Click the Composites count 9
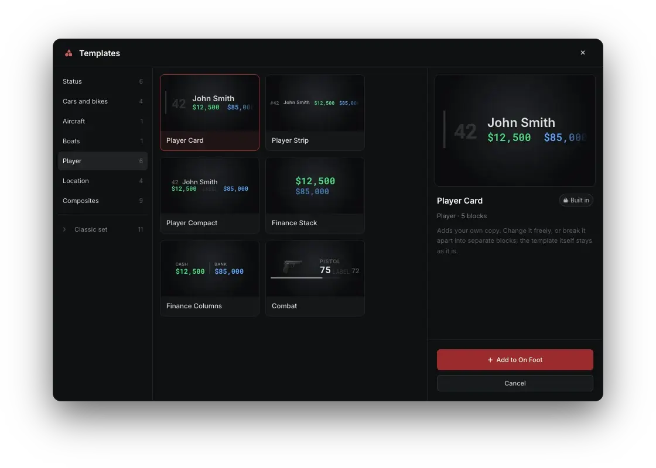The image size is (656, 468). coord(141,201)
